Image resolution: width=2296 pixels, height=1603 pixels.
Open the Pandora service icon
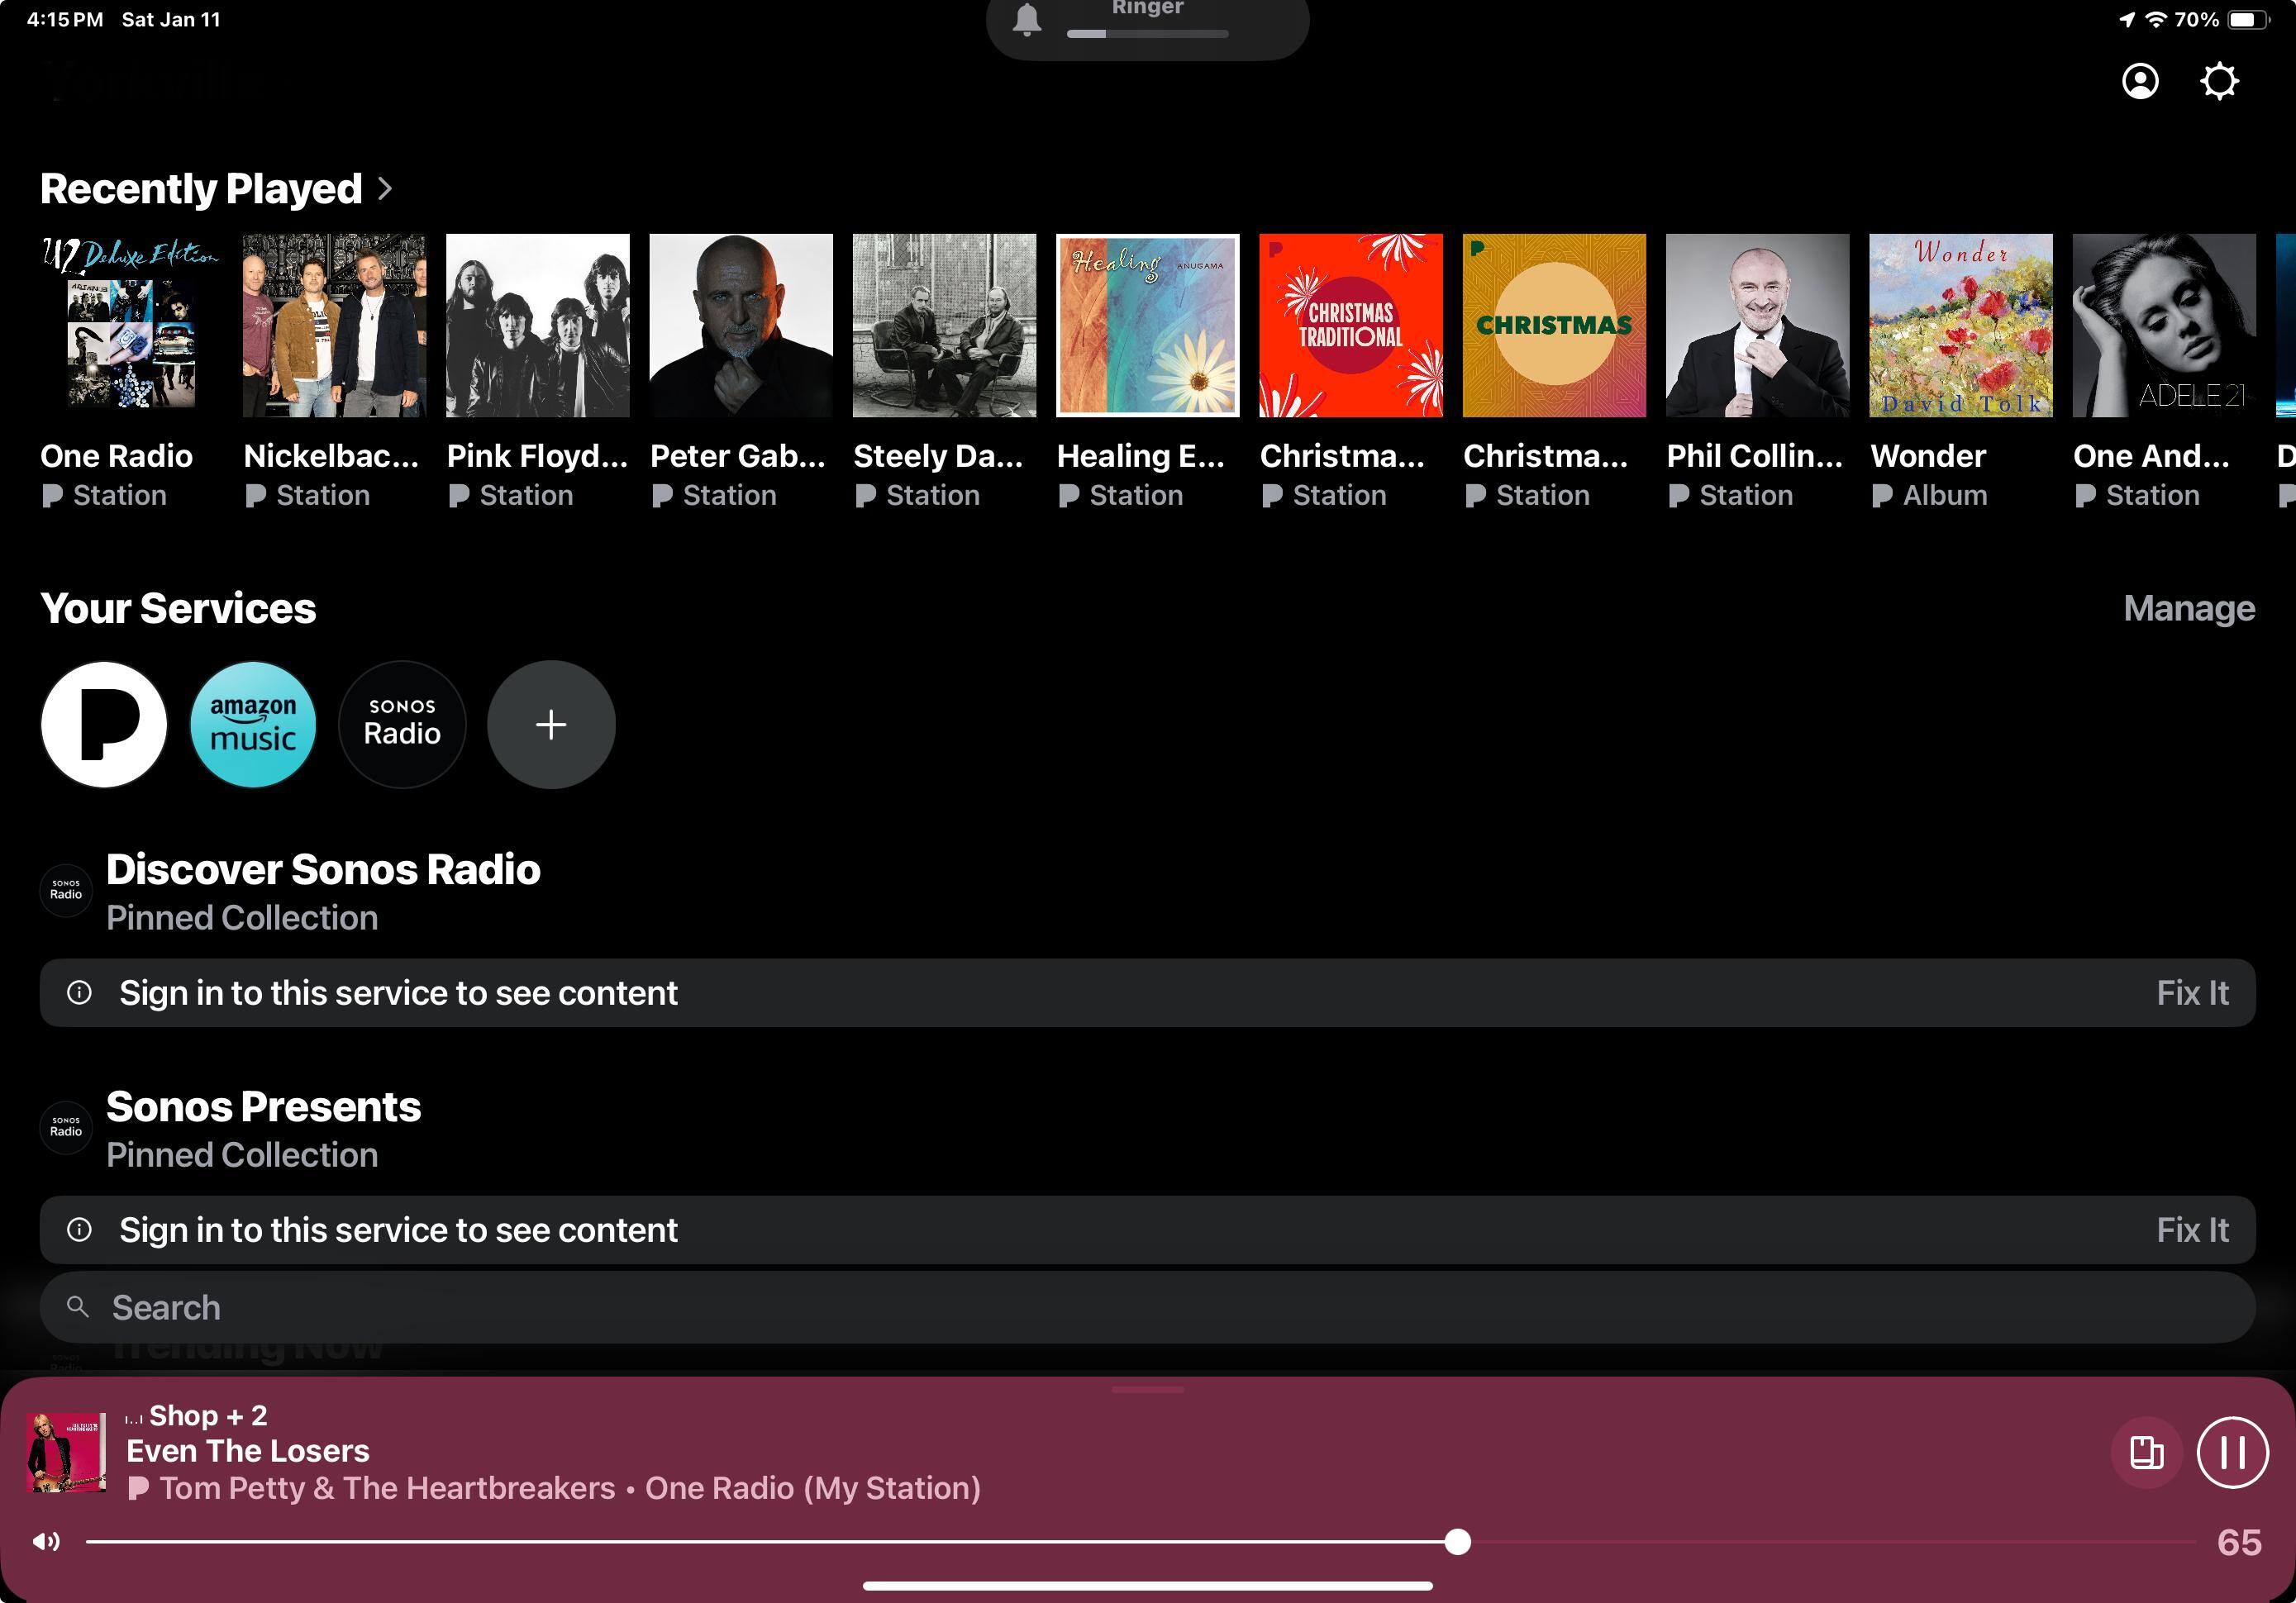(104, 724)
